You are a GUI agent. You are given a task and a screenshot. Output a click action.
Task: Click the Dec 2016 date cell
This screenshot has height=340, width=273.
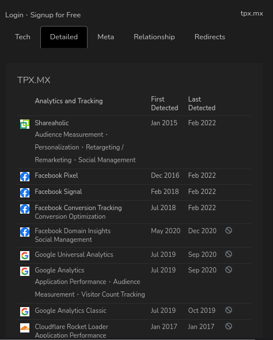coord(165,175)
